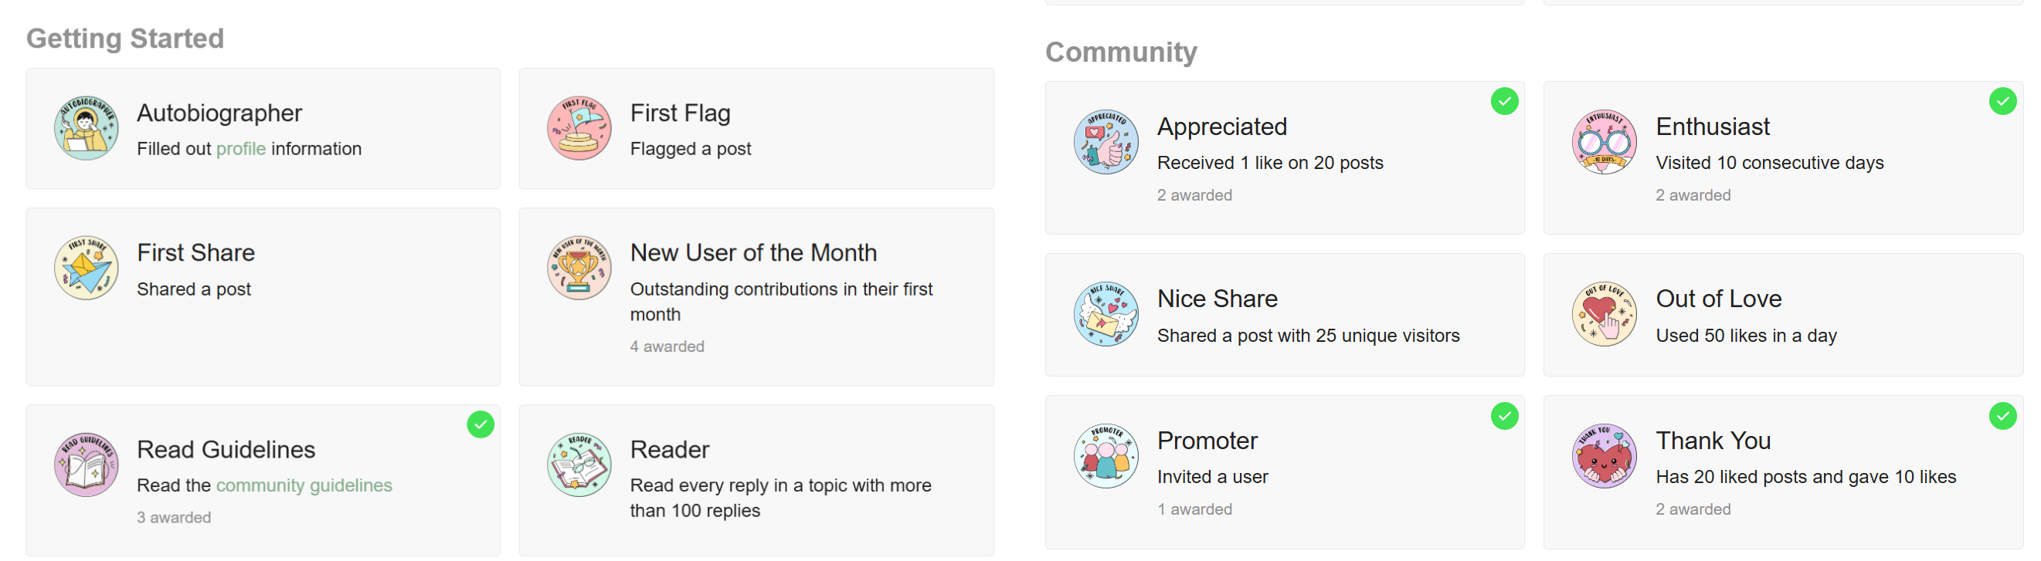
Task: Click the Thank You badge title
Action: point(1713,441)
